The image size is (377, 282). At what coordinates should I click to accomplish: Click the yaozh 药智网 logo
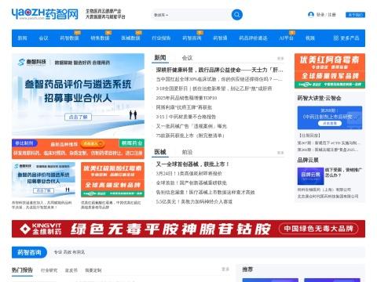click(45, 14)
